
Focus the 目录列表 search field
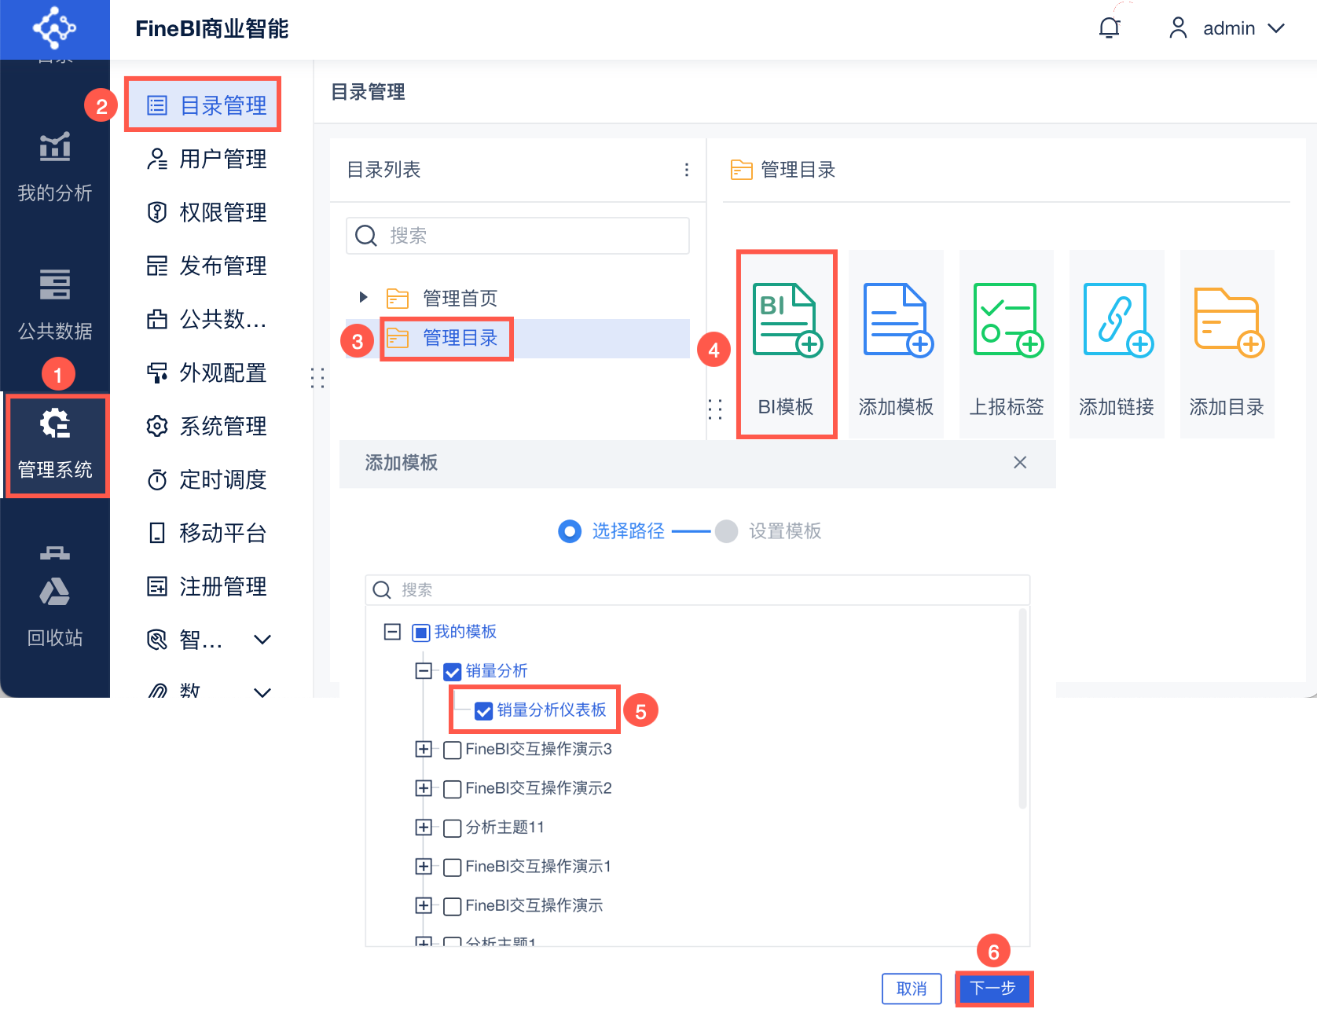[518, 236]
